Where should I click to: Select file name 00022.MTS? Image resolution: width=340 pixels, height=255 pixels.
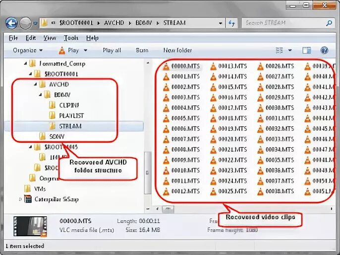tap(232, 160)
